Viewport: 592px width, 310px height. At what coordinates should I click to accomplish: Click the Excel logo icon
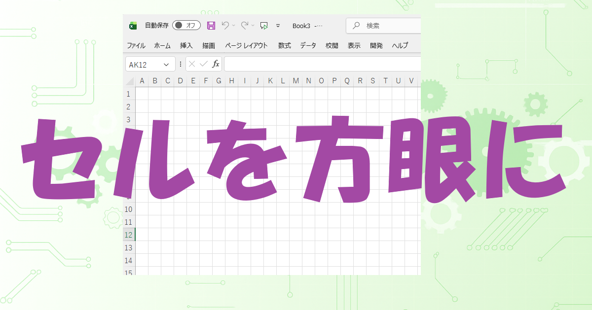133,26
